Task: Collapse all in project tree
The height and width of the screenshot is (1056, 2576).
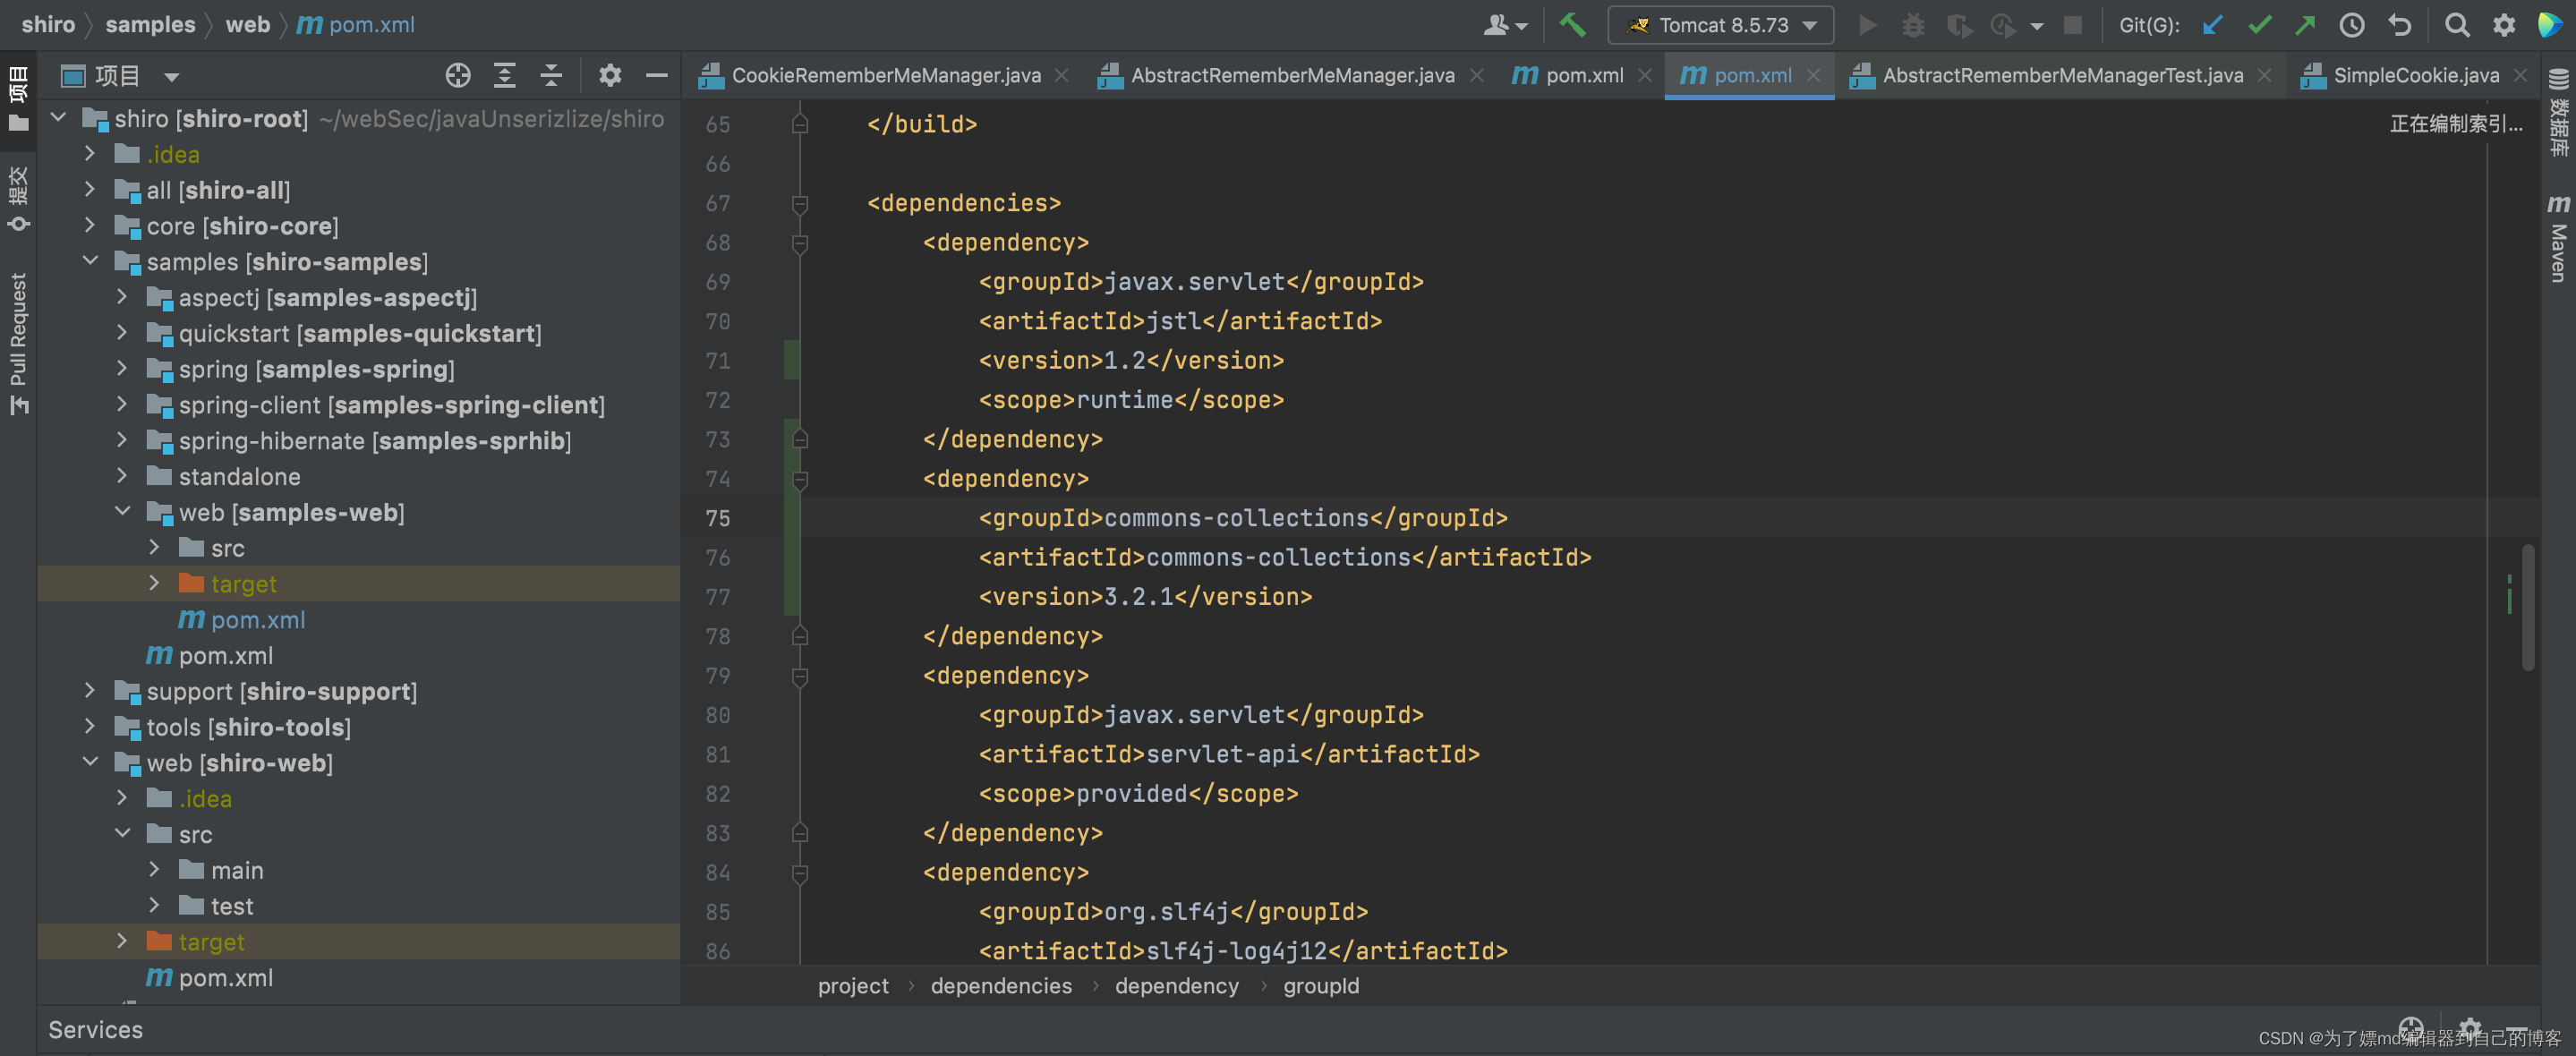Action: coord(551,76)
